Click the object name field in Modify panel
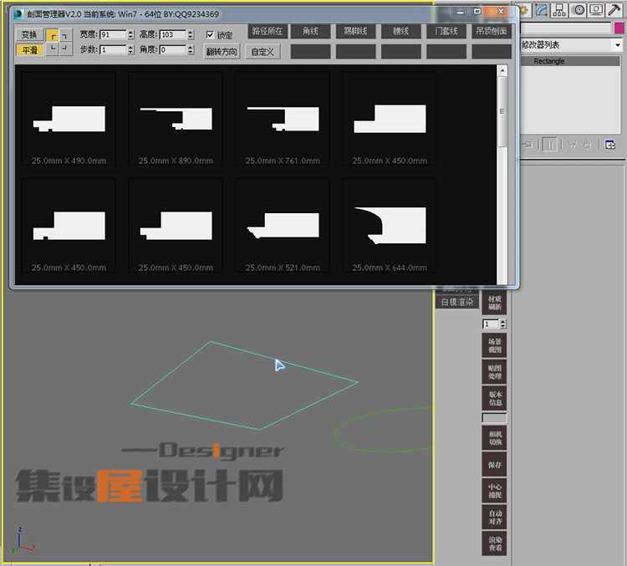 (566, 28)
